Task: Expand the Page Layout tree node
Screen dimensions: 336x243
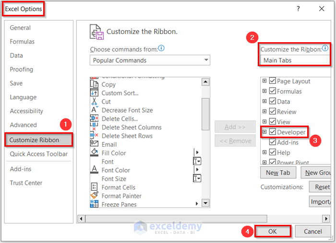Action: (264, 81)
